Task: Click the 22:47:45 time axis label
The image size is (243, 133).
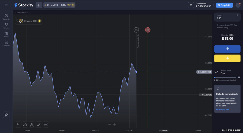Action: tap(164, 131)
